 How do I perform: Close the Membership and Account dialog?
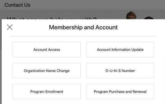point(10,27)
